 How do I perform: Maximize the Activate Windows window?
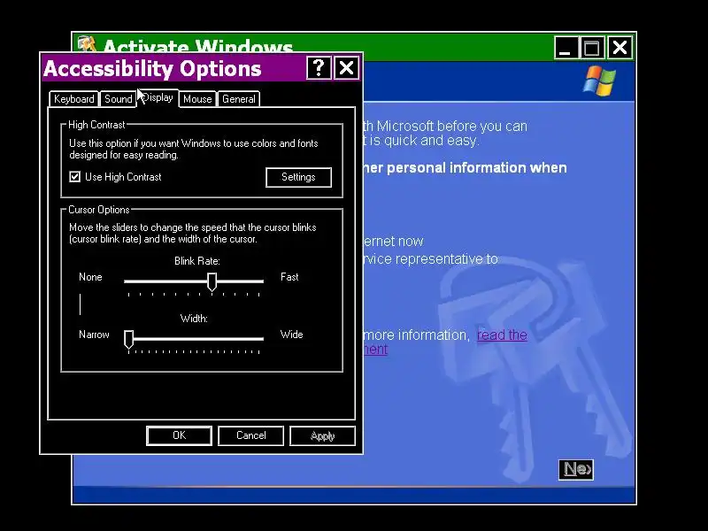tap(592, 48)
